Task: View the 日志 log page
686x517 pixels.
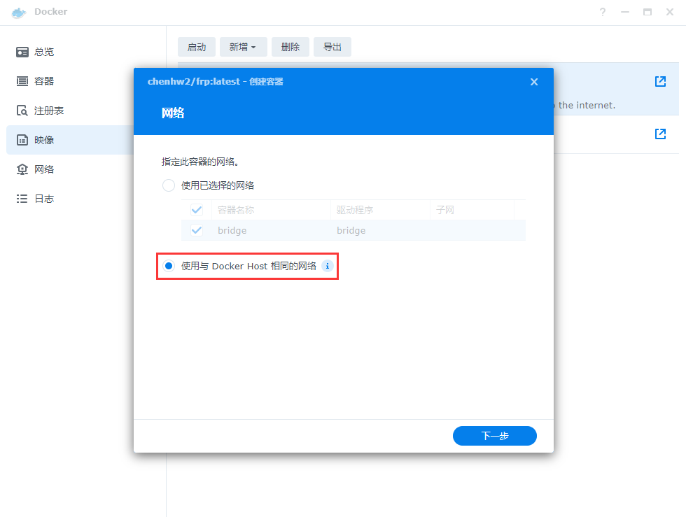Action: (x=43, y=199)
